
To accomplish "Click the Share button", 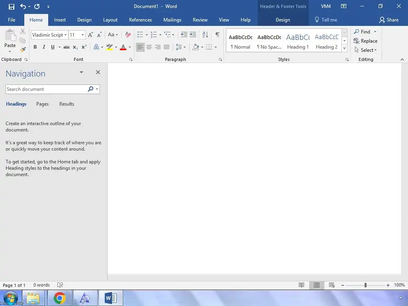I will (389, 20).
